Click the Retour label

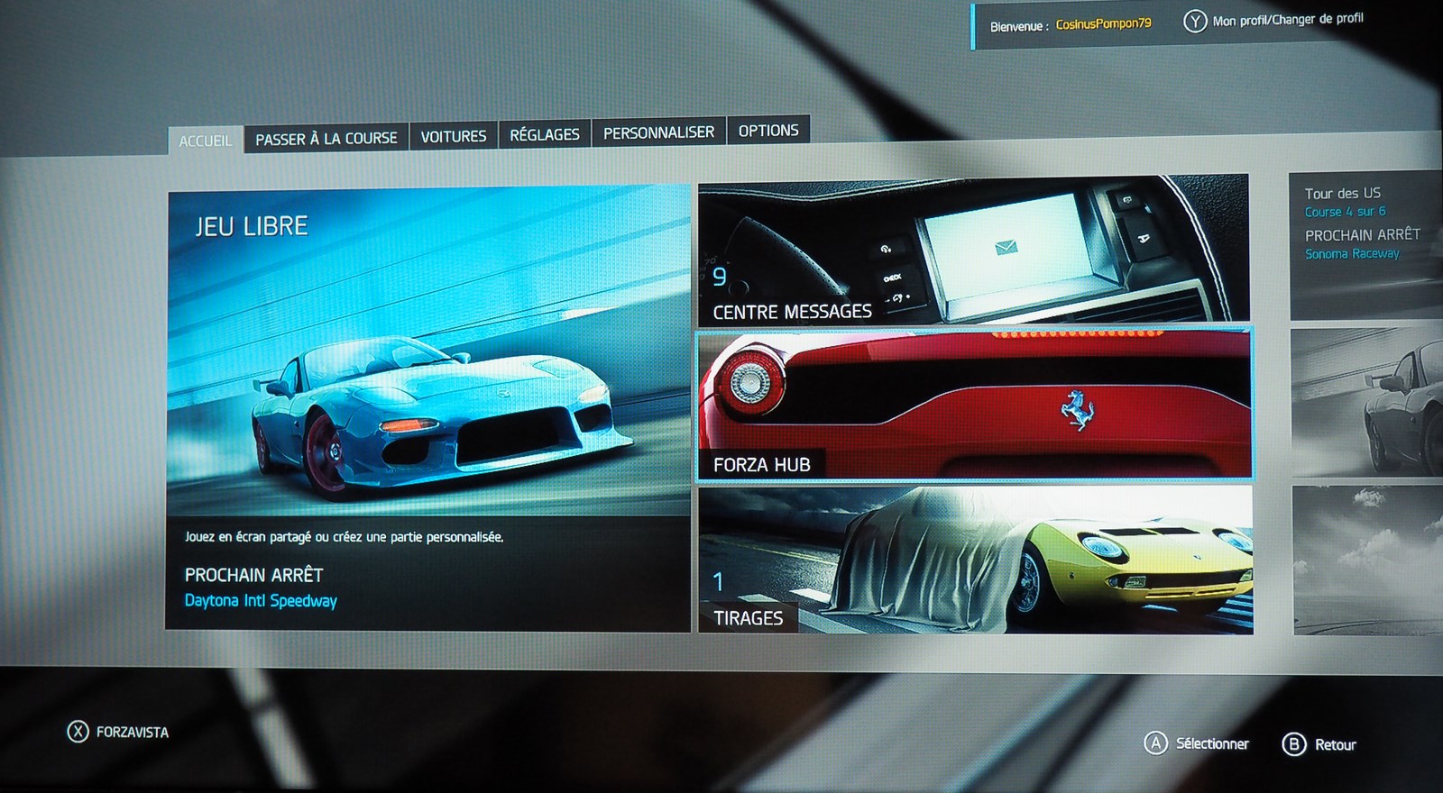[1335, 745]
